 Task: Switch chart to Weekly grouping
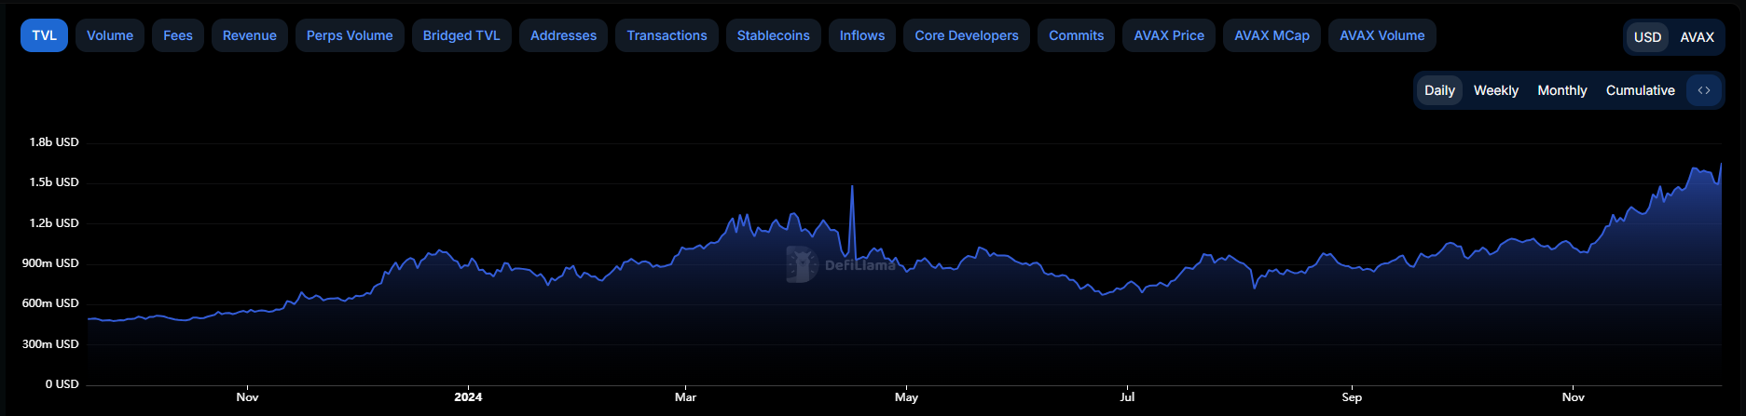(x=1495, y=90)
